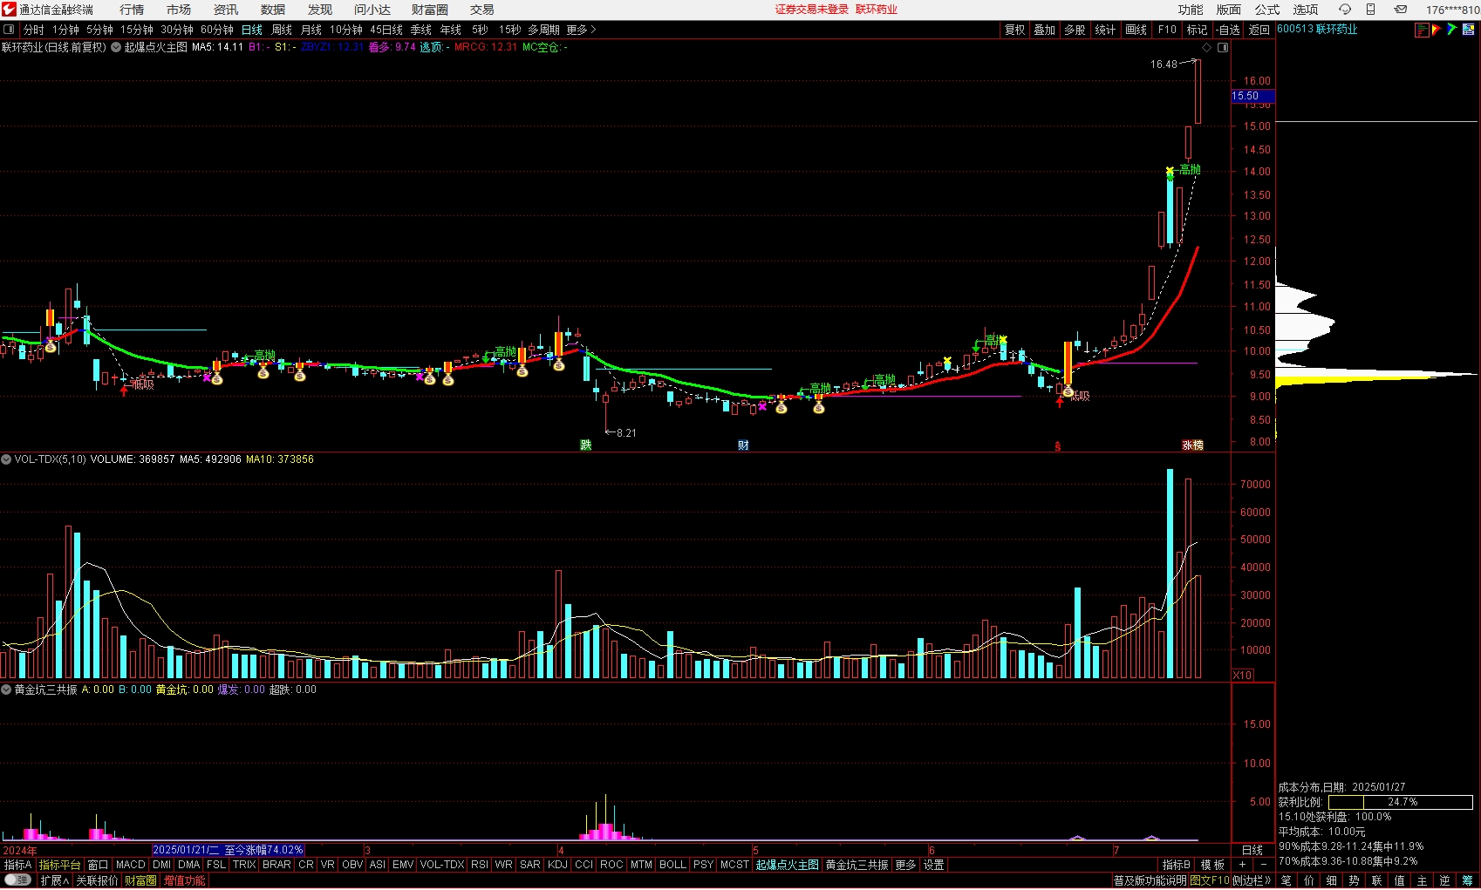The image size is (1481, 890).
Task: Open F10 company info
Action: (1167, 30)
